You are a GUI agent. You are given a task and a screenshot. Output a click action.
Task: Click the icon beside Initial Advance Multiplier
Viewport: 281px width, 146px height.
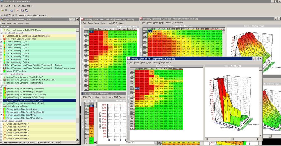coord(4,106)
